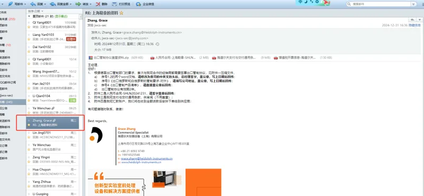Toggle star on Zhang, Grace email
This screenshot has width=424, height=196.
click(29, 125)
